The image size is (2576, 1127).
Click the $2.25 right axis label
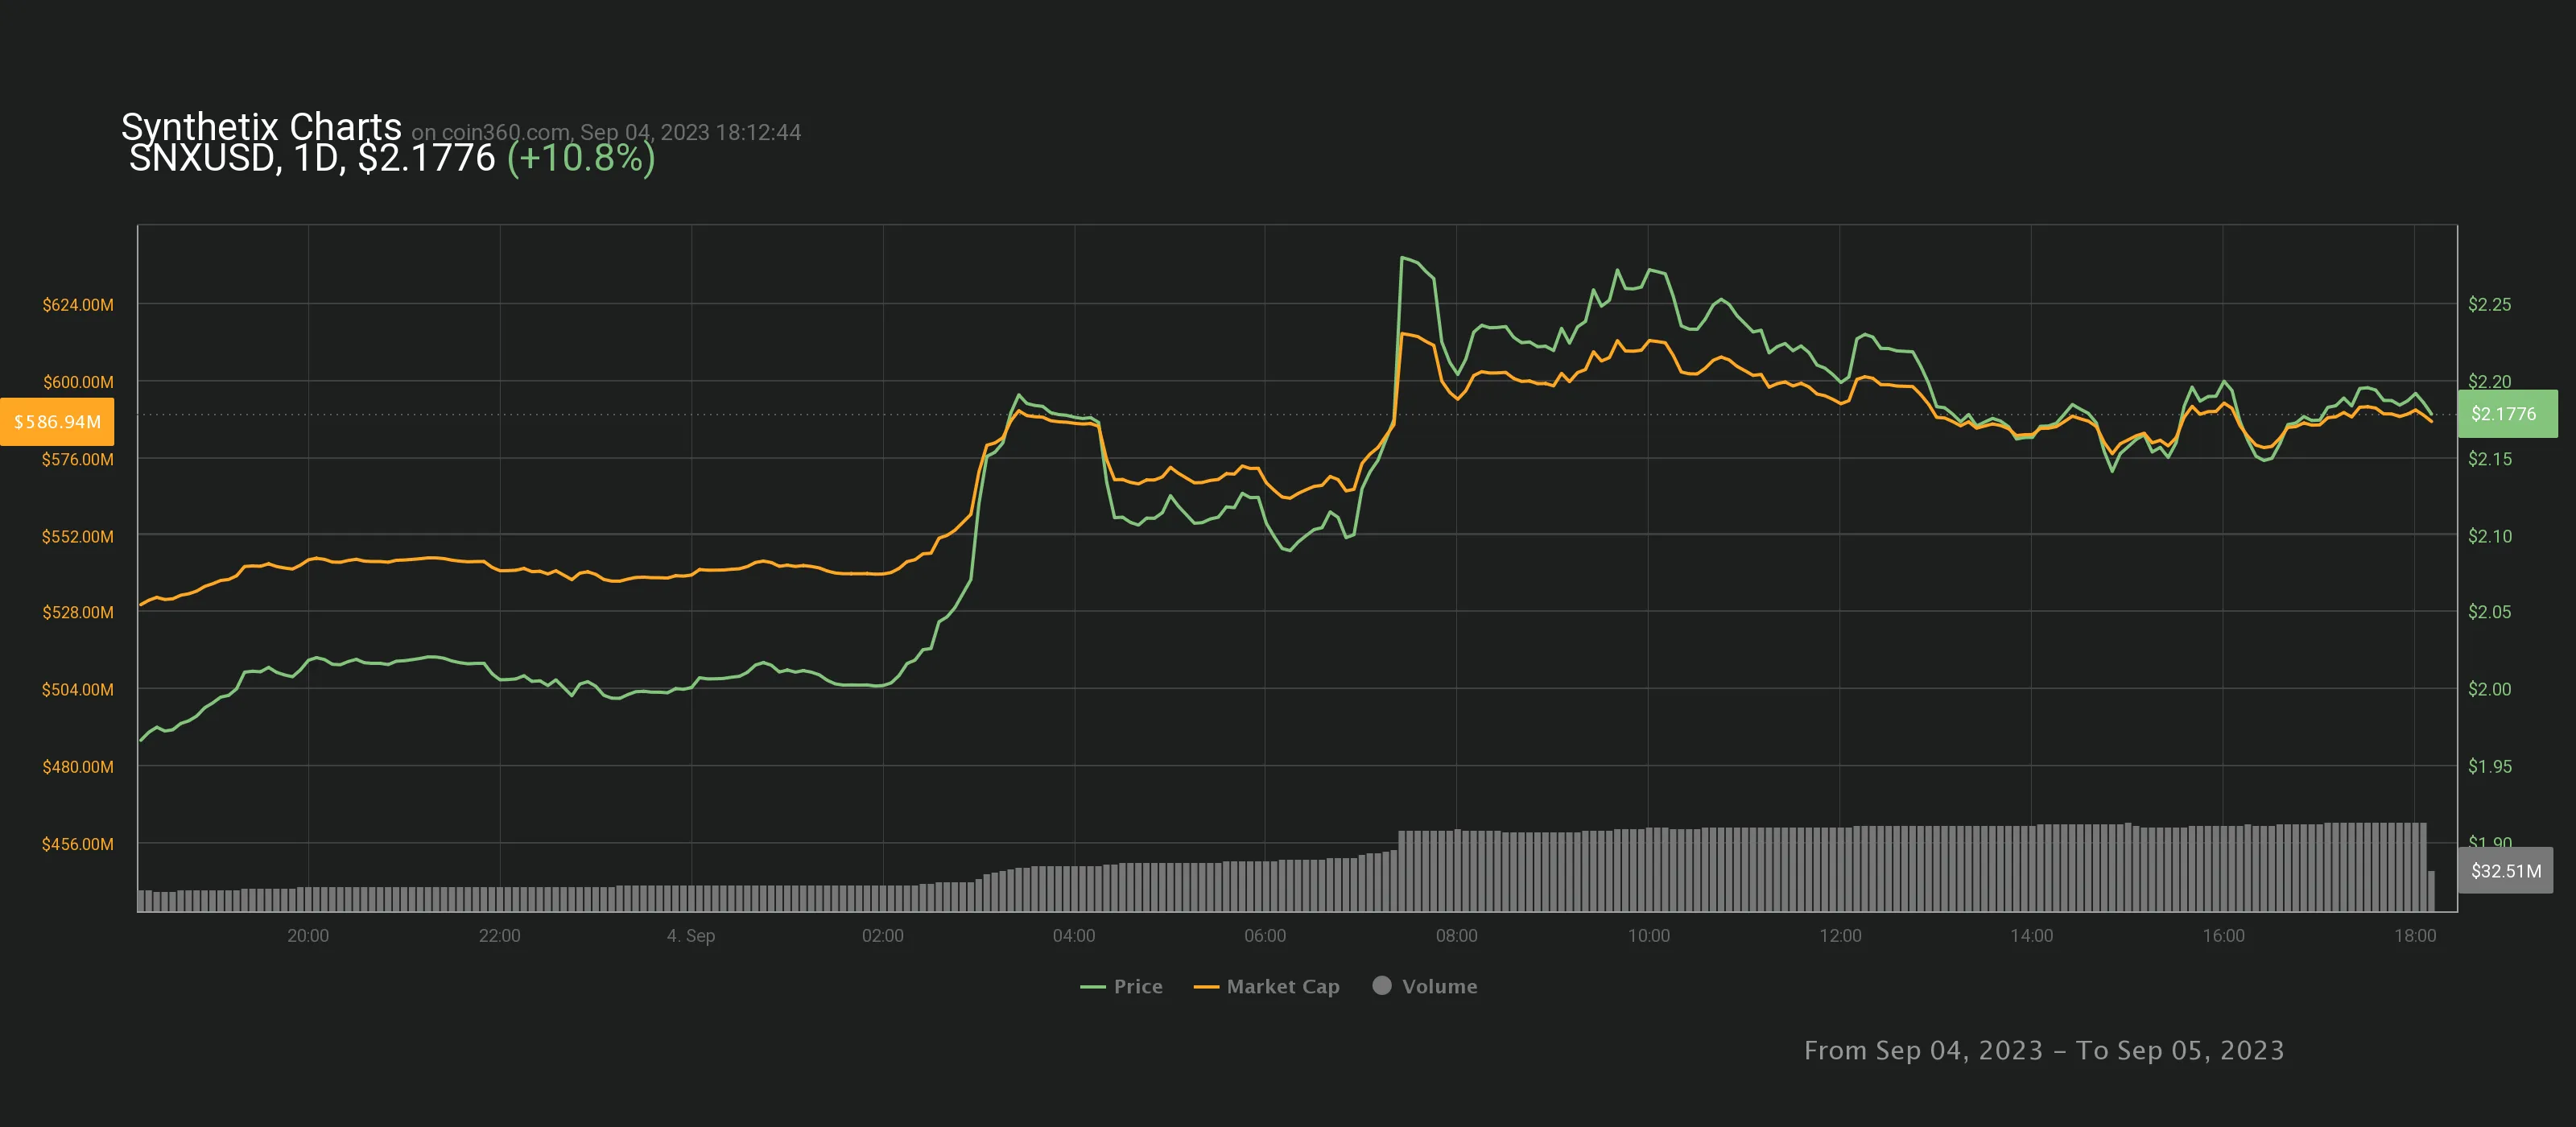coord(2488,305)
